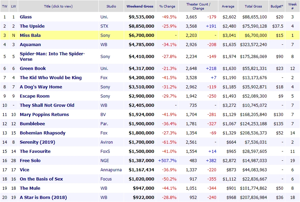Click the Focus studio link

[106, 179]
